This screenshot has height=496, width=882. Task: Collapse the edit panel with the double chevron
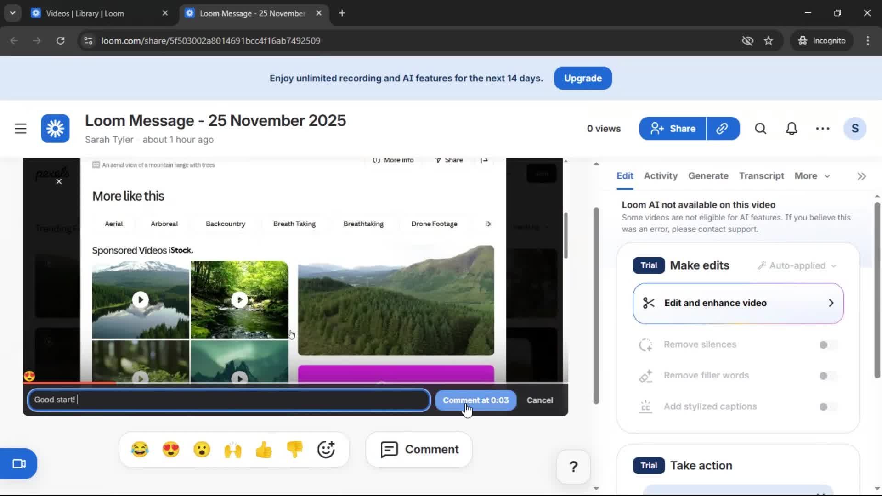(861, 176)
